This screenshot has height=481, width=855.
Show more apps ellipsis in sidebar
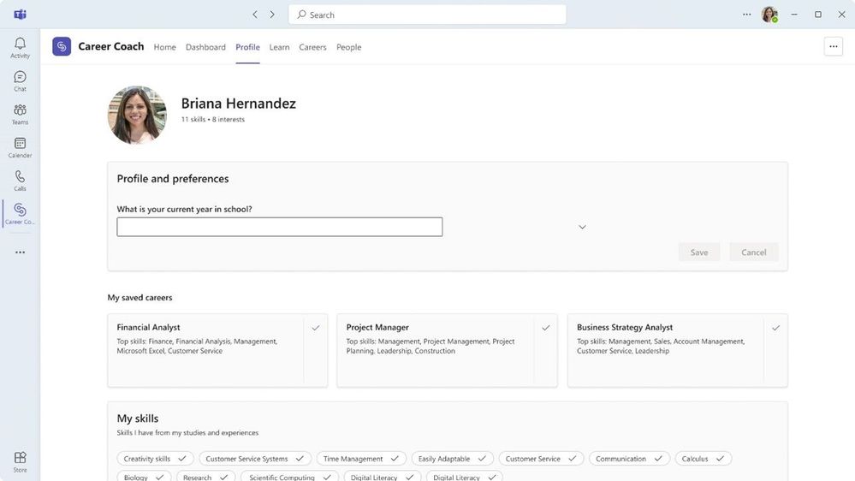(21, 252)
